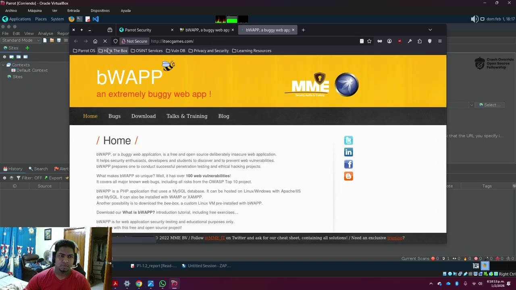Expand the Firefox list all tabs chevron
Viewport: 516px width, 290px height.
click(x=430, y=30)
